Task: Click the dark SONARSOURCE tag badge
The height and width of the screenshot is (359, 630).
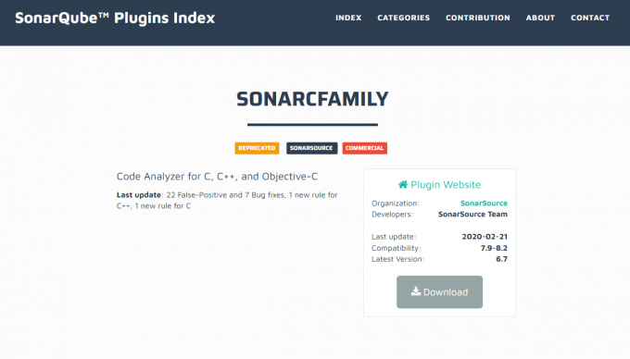Action: [x=311, y=148]
